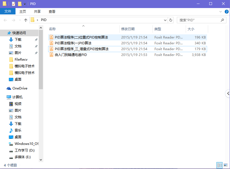Click the navigation pane scrollbar thumb
The image size is (230, 169).
41,60
